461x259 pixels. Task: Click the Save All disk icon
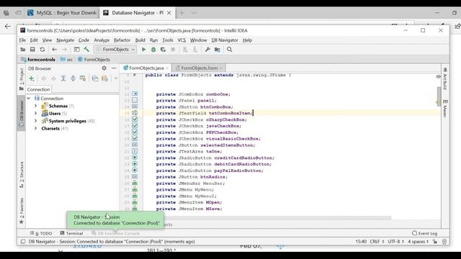pos(32,50)
